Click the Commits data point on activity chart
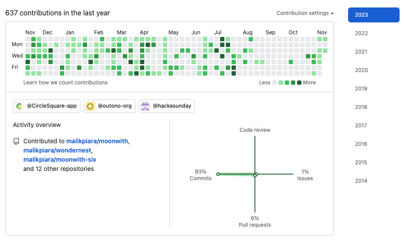This screenshot has height=243, width=404. pos(218,174)
